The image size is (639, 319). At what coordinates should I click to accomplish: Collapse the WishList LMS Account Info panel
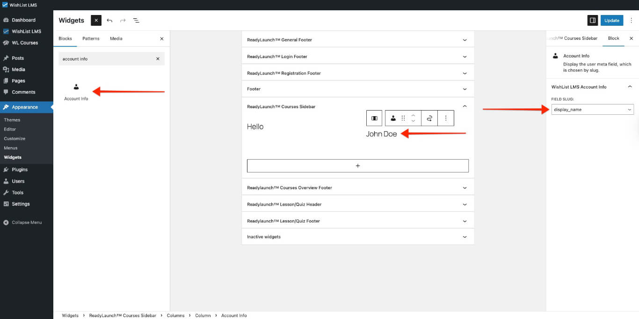point(630,87)
